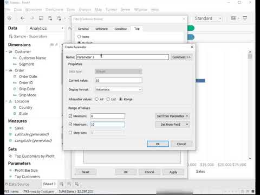Switch to the Analytics pane tab
This screenshot has height=195, width=260.
coord(38,28)
